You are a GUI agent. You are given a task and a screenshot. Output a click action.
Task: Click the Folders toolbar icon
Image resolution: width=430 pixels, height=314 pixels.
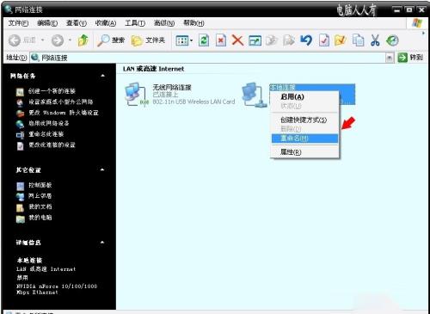point(148,40)
